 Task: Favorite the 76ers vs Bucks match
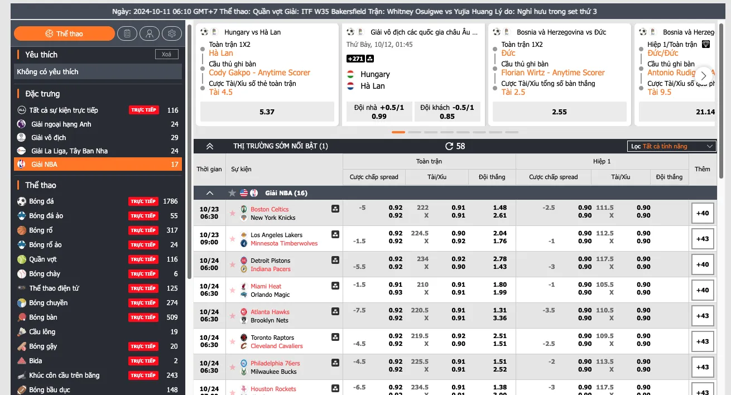pos(232,367)
